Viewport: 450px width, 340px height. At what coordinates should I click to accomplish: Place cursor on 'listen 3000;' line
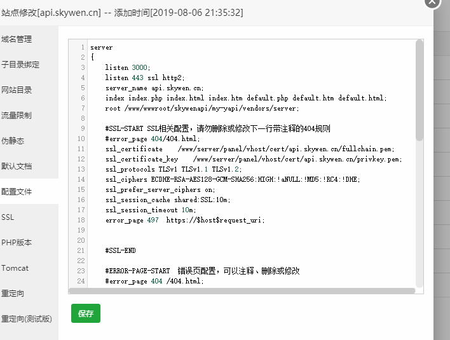coord(128,67)
